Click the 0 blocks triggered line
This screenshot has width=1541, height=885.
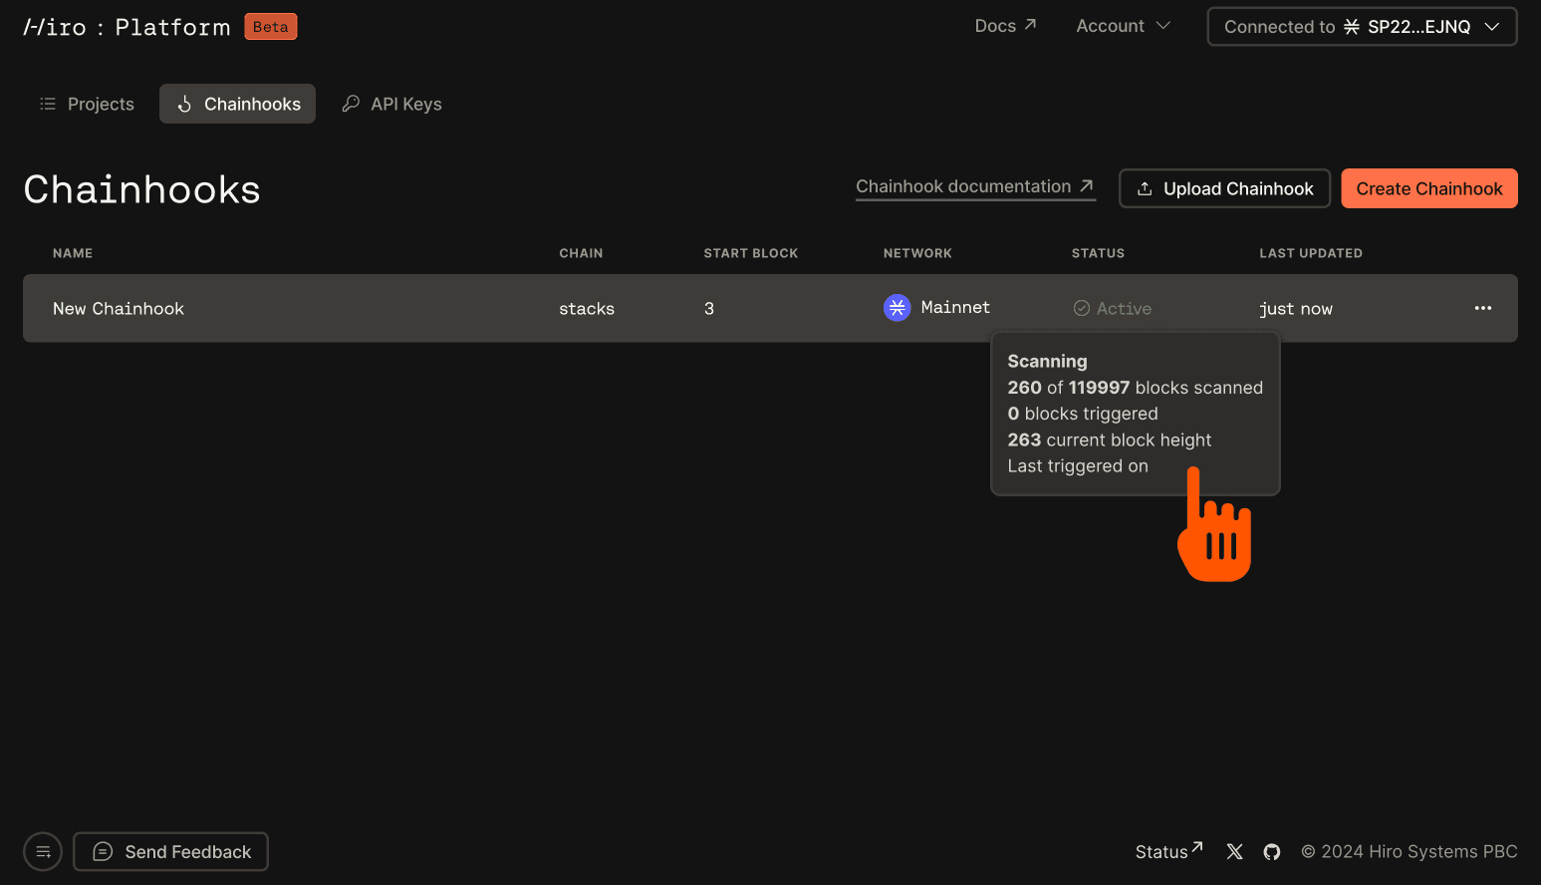click(1083, 414)
